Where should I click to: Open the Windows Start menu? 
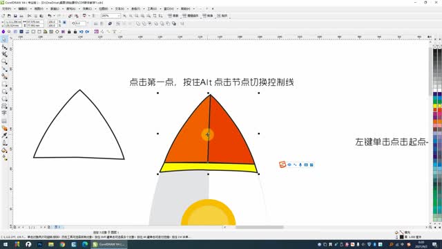[6, 244]
